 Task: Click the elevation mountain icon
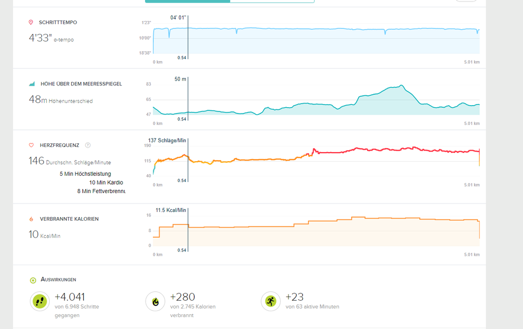click(x=32, y=84)
